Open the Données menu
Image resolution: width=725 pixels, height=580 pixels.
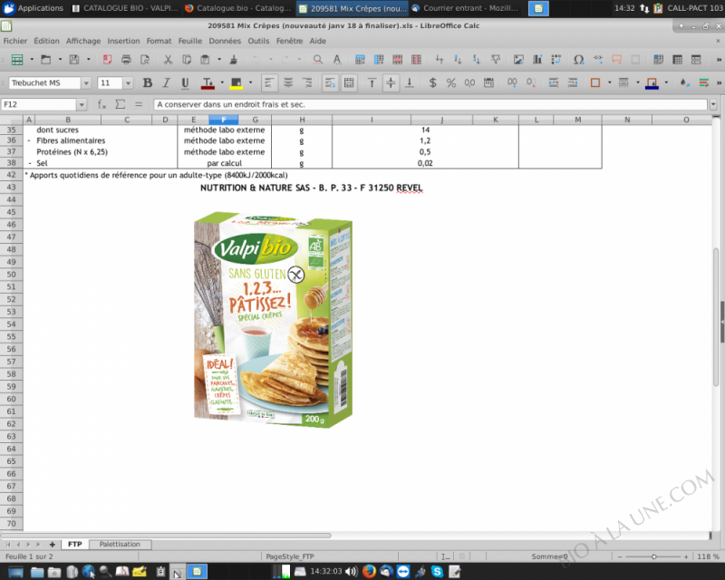tap(225, 41)
